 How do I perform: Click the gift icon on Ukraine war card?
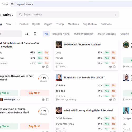click(43, 100)
